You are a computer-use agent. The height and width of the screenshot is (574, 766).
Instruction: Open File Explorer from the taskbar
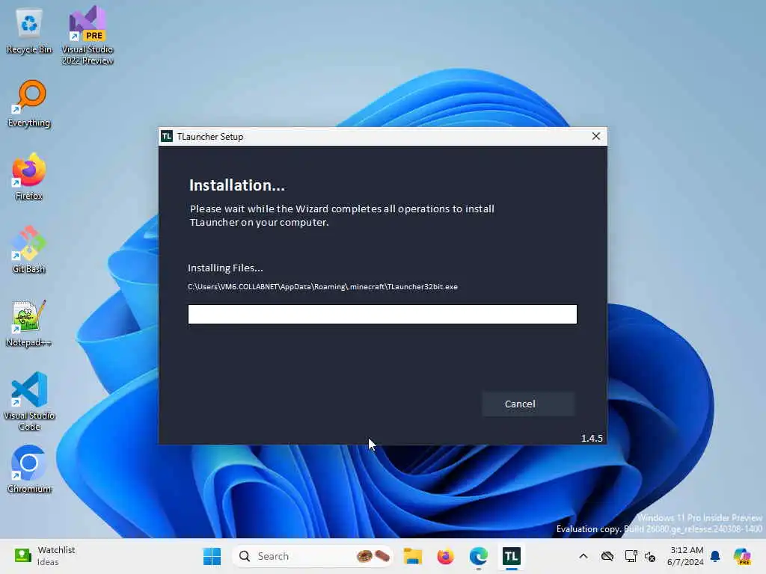(412, 556)
